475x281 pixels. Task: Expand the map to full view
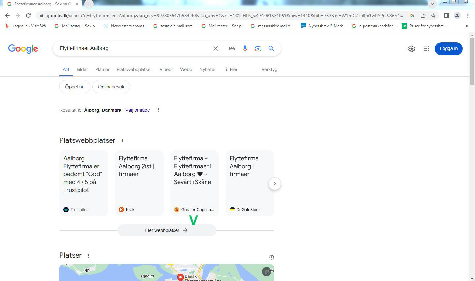[x=266, y=272]
